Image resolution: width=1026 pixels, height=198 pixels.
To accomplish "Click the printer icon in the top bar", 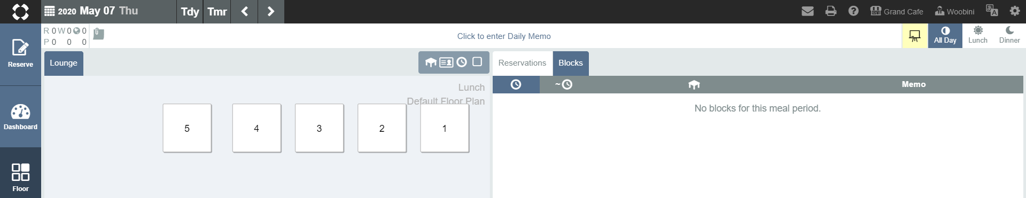I will (x=831, y=11).
